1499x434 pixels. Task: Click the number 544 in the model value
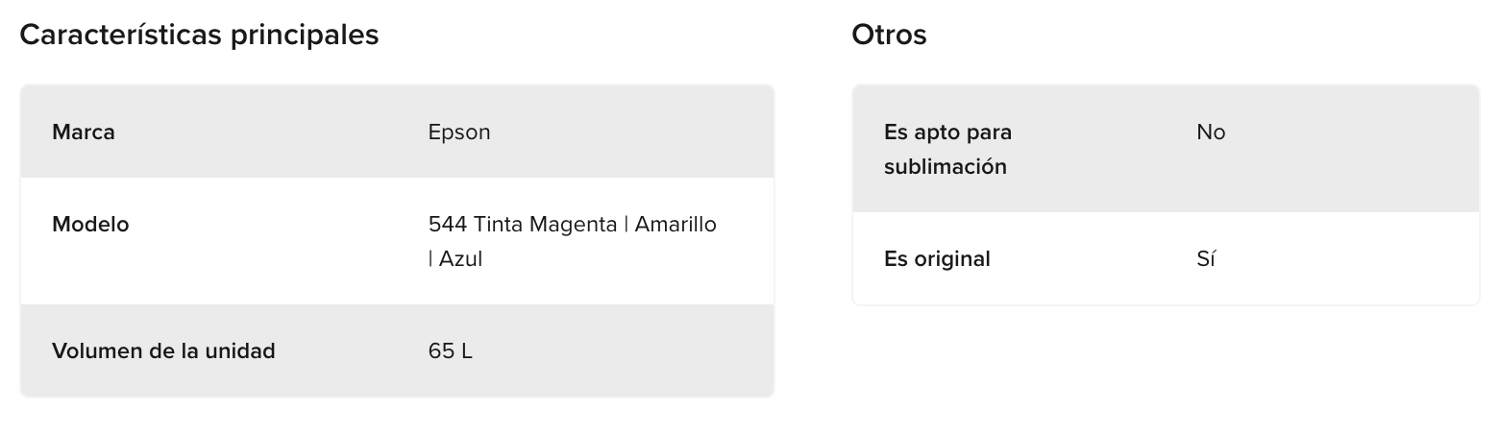pyautogui.click(x=448, y=224)
